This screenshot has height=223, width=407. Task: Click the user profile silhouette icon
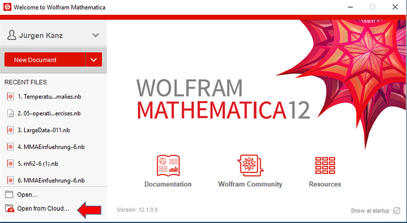(x=11, y=35)
